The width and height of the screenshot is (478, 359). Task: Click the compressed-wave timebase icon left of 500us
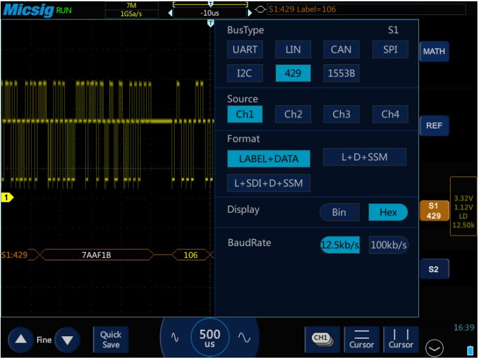175,338
